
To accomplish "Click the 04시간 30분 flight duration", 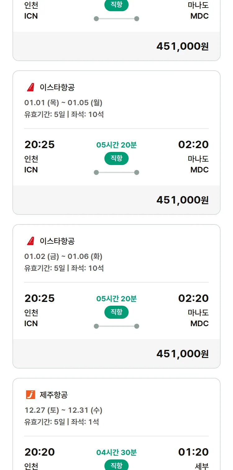I will point(116,452).
